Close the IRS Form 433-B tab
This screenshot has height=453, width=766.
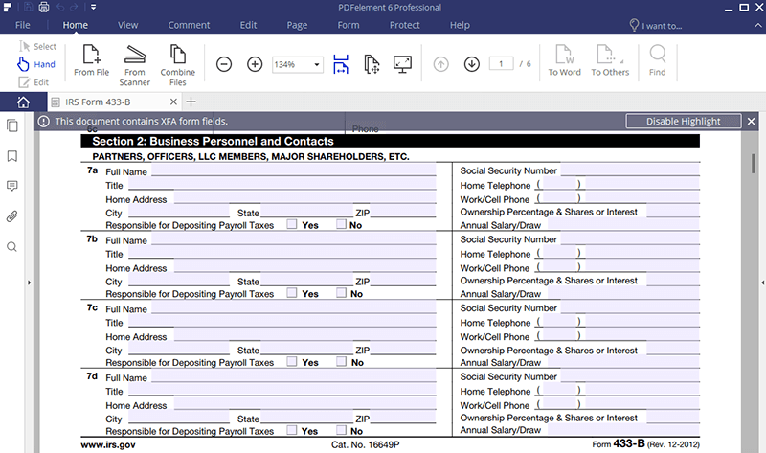click(x=173, y=102)
